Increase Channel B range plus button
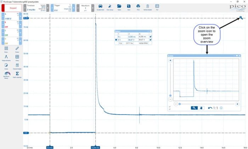This screenshot has width=248, height=149. (x=21, y=24)
